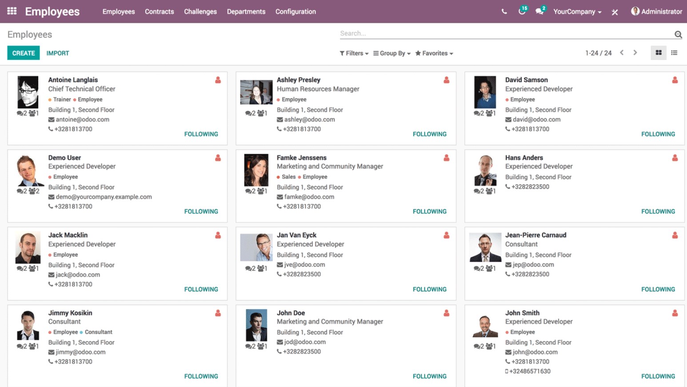Image resolution: width=687 pixels, height=387 pixels.
Task: Expand the Filters dropdown
Action: (354, 53)
